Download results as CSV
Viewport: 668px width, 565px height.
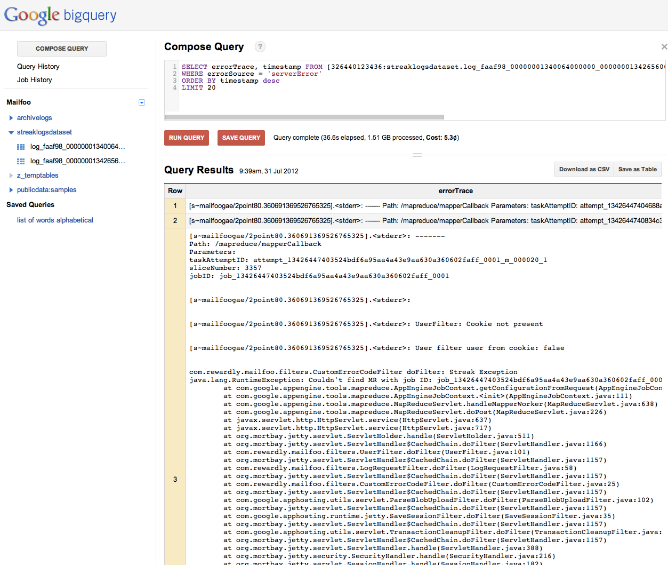(584, 169)
